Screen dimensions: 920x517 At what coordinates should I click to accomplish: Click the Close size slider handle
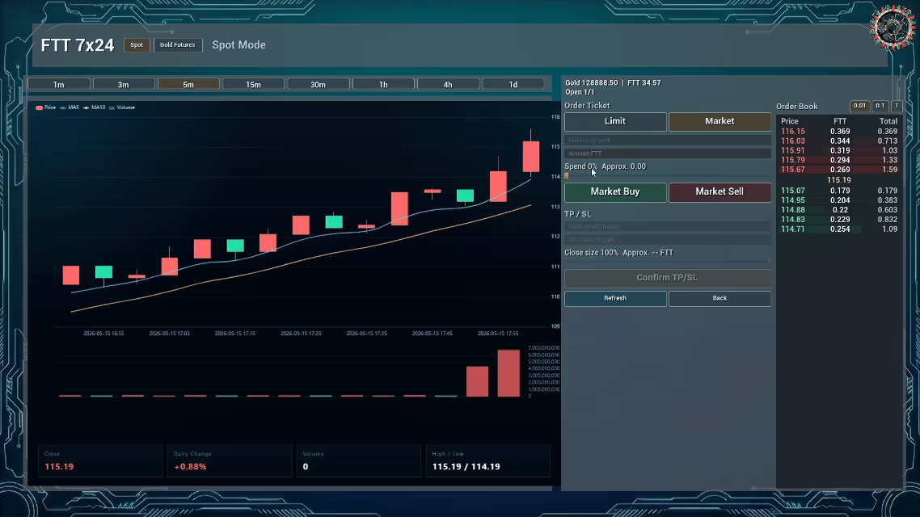tap(769, 262)
